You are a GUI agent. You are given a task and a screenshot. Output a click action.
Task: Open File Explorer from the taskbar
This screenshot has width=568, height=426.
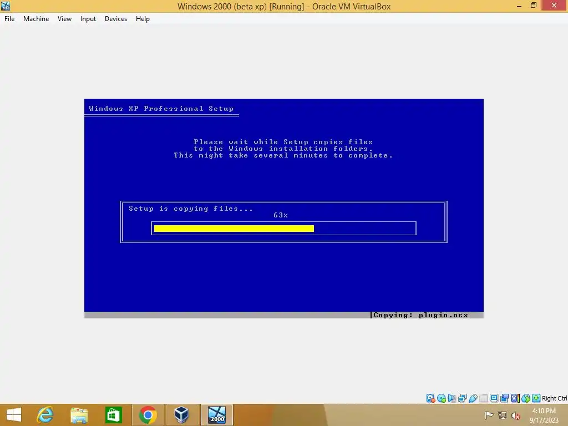[x=79, y=415]
